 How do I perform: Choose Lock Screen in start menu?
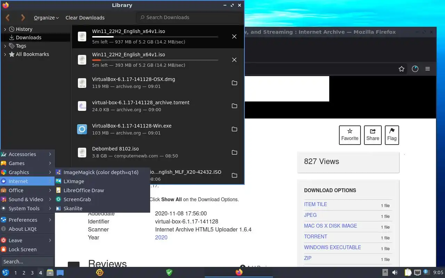(x=27, y=250)
